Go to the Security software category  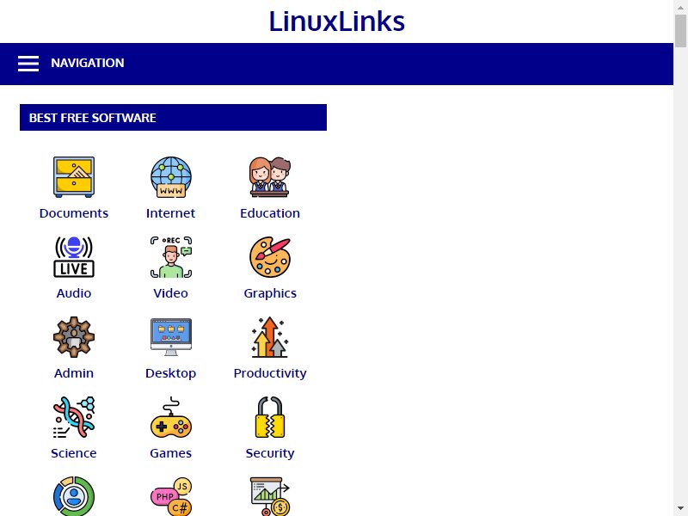(270, 453)
